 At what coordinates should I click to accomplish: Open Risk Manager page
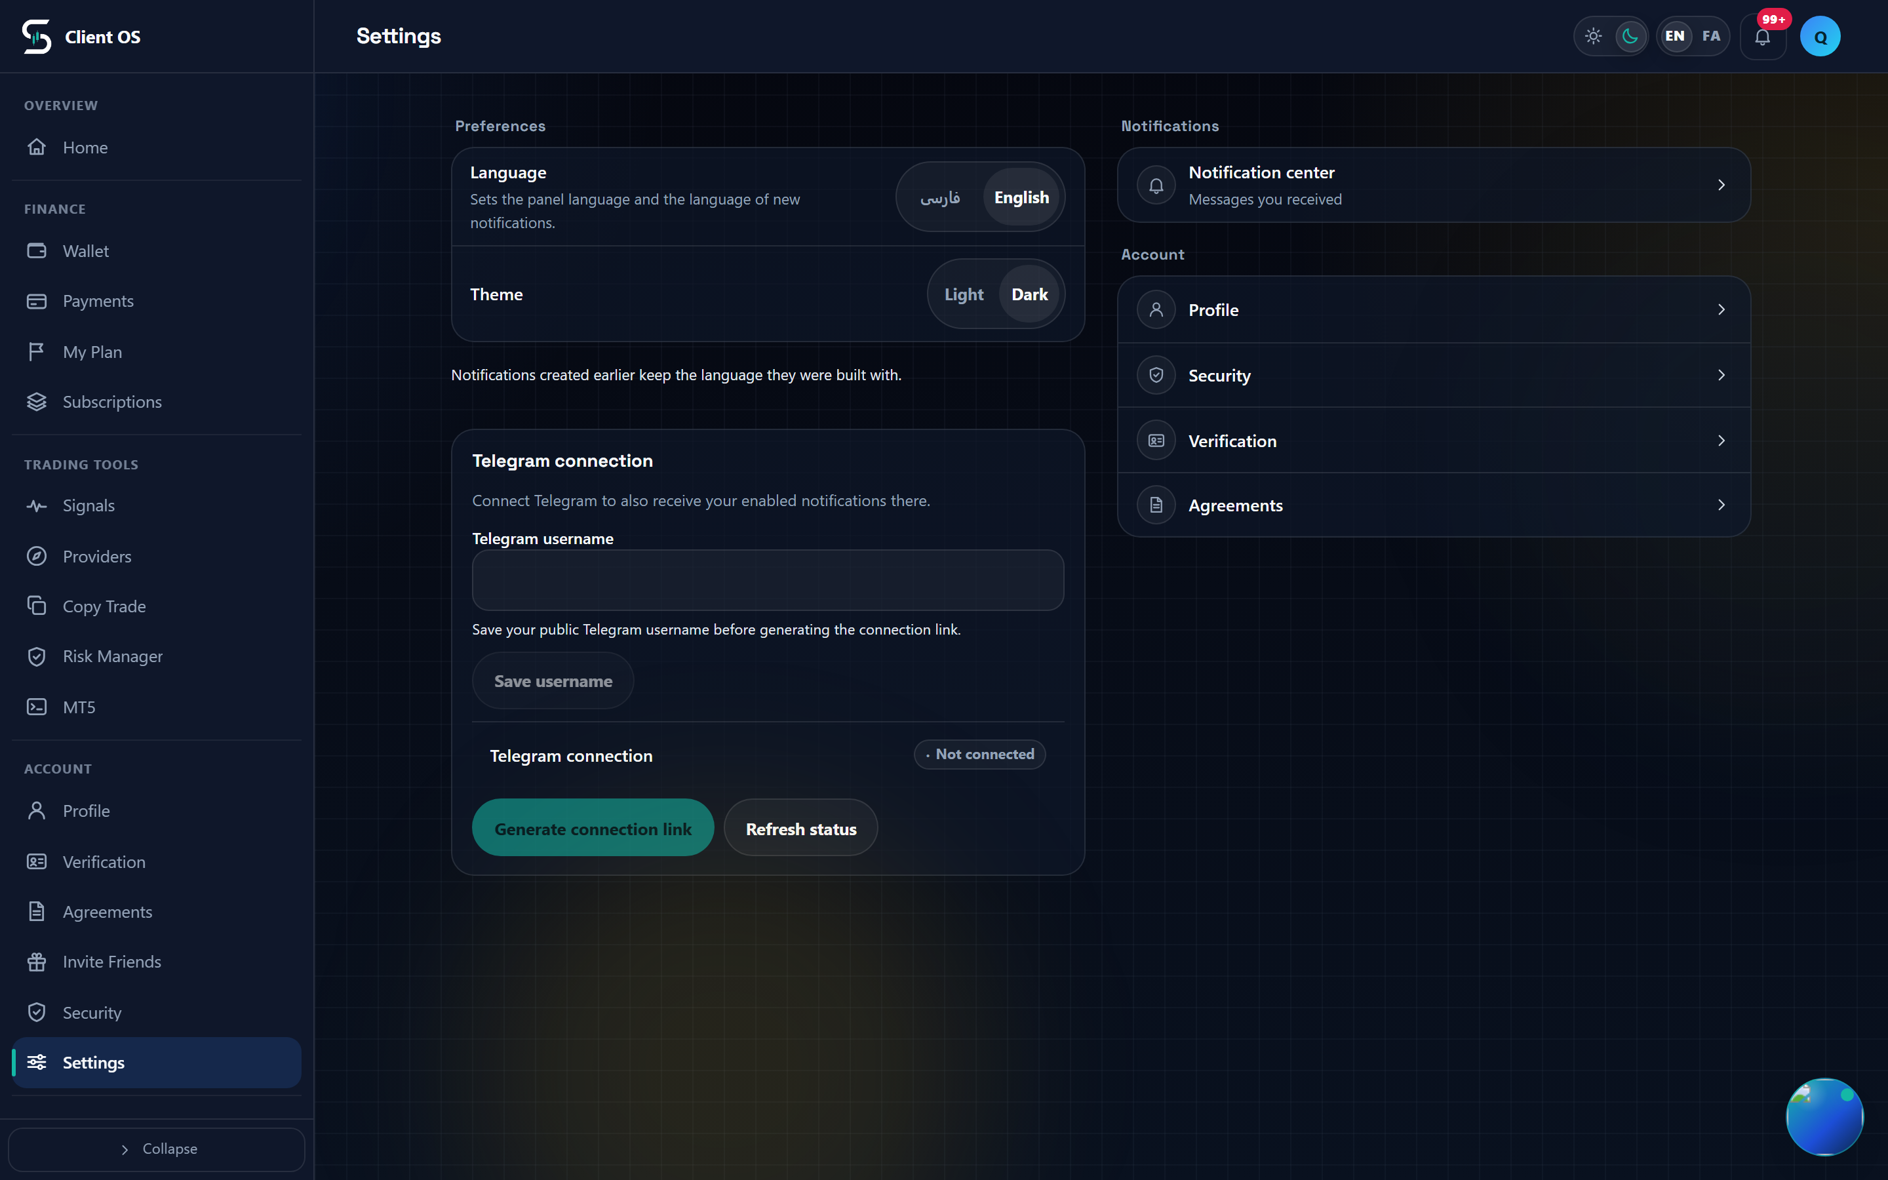tap(156, 656)
